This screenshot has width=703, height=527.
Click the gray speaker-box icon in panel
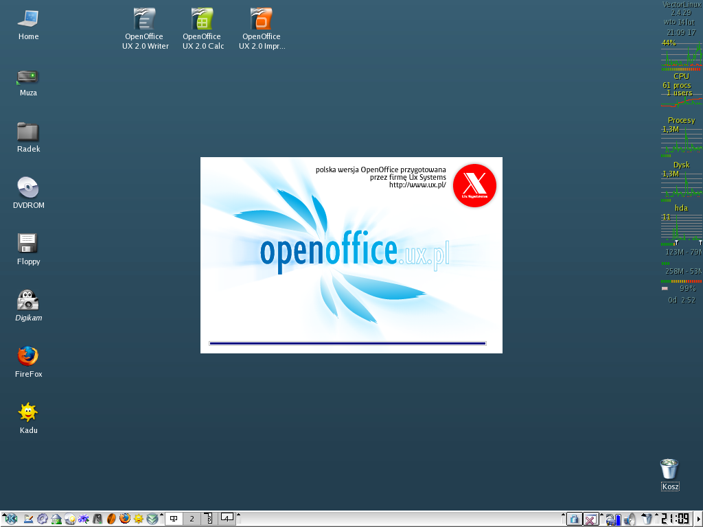point(97,519)
